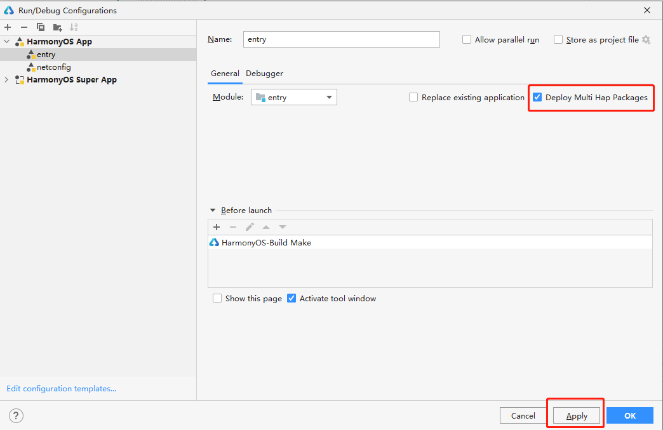Screen dimensions: 663x430
Task: Move Before launch task down
Action: [283, 227]
